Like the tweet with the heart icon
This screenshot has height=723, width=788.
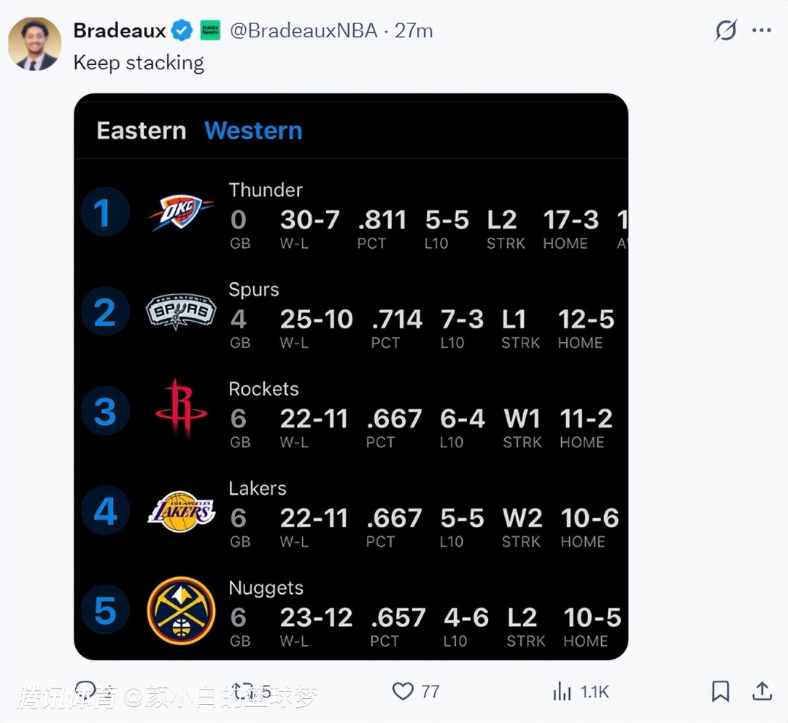click(403, 691)
